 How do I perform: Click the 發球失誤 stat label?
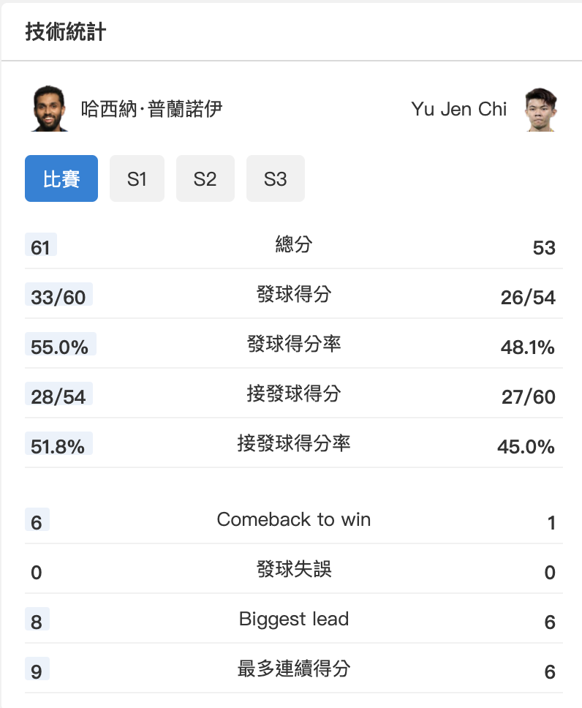(x=294, y=569)
